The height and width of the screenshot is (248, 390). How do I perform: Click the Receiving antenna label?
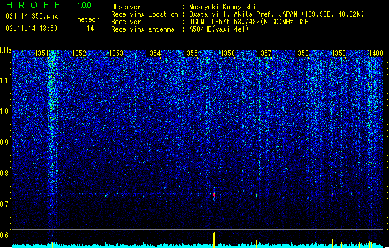[143, 29]
